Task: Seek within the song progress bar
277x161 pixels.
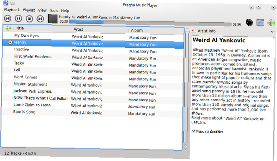Action: point(150,23)
